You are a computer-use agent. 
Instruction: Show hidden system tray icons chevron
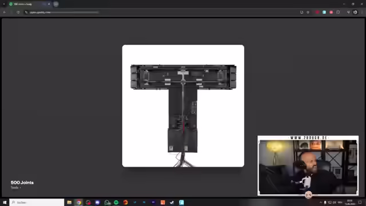coord(321,202)
